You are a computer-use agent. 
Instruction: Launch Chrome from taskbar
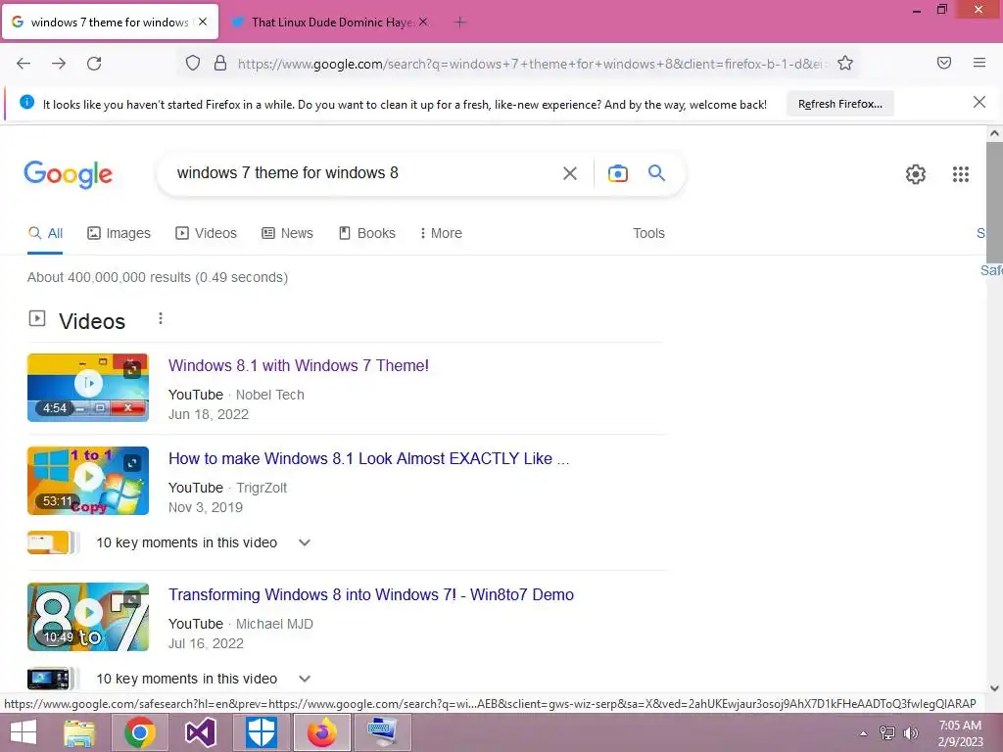point(140,732)
